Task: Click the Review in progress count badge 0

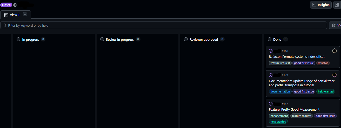Action: tap(138, 39)
